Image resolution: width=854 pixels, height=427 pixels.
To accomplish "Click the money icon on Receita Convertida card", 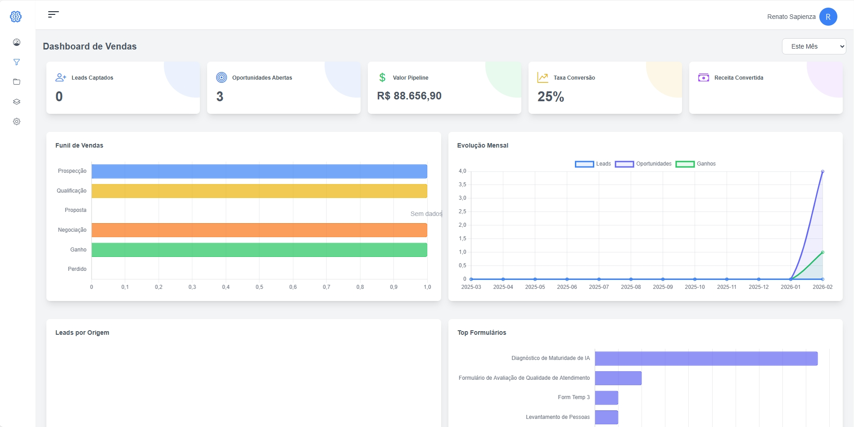I will pos(704,77).
